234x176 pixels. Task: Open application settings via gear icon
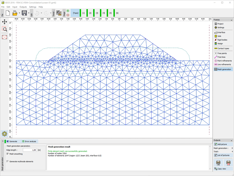[x=4, y=134]
